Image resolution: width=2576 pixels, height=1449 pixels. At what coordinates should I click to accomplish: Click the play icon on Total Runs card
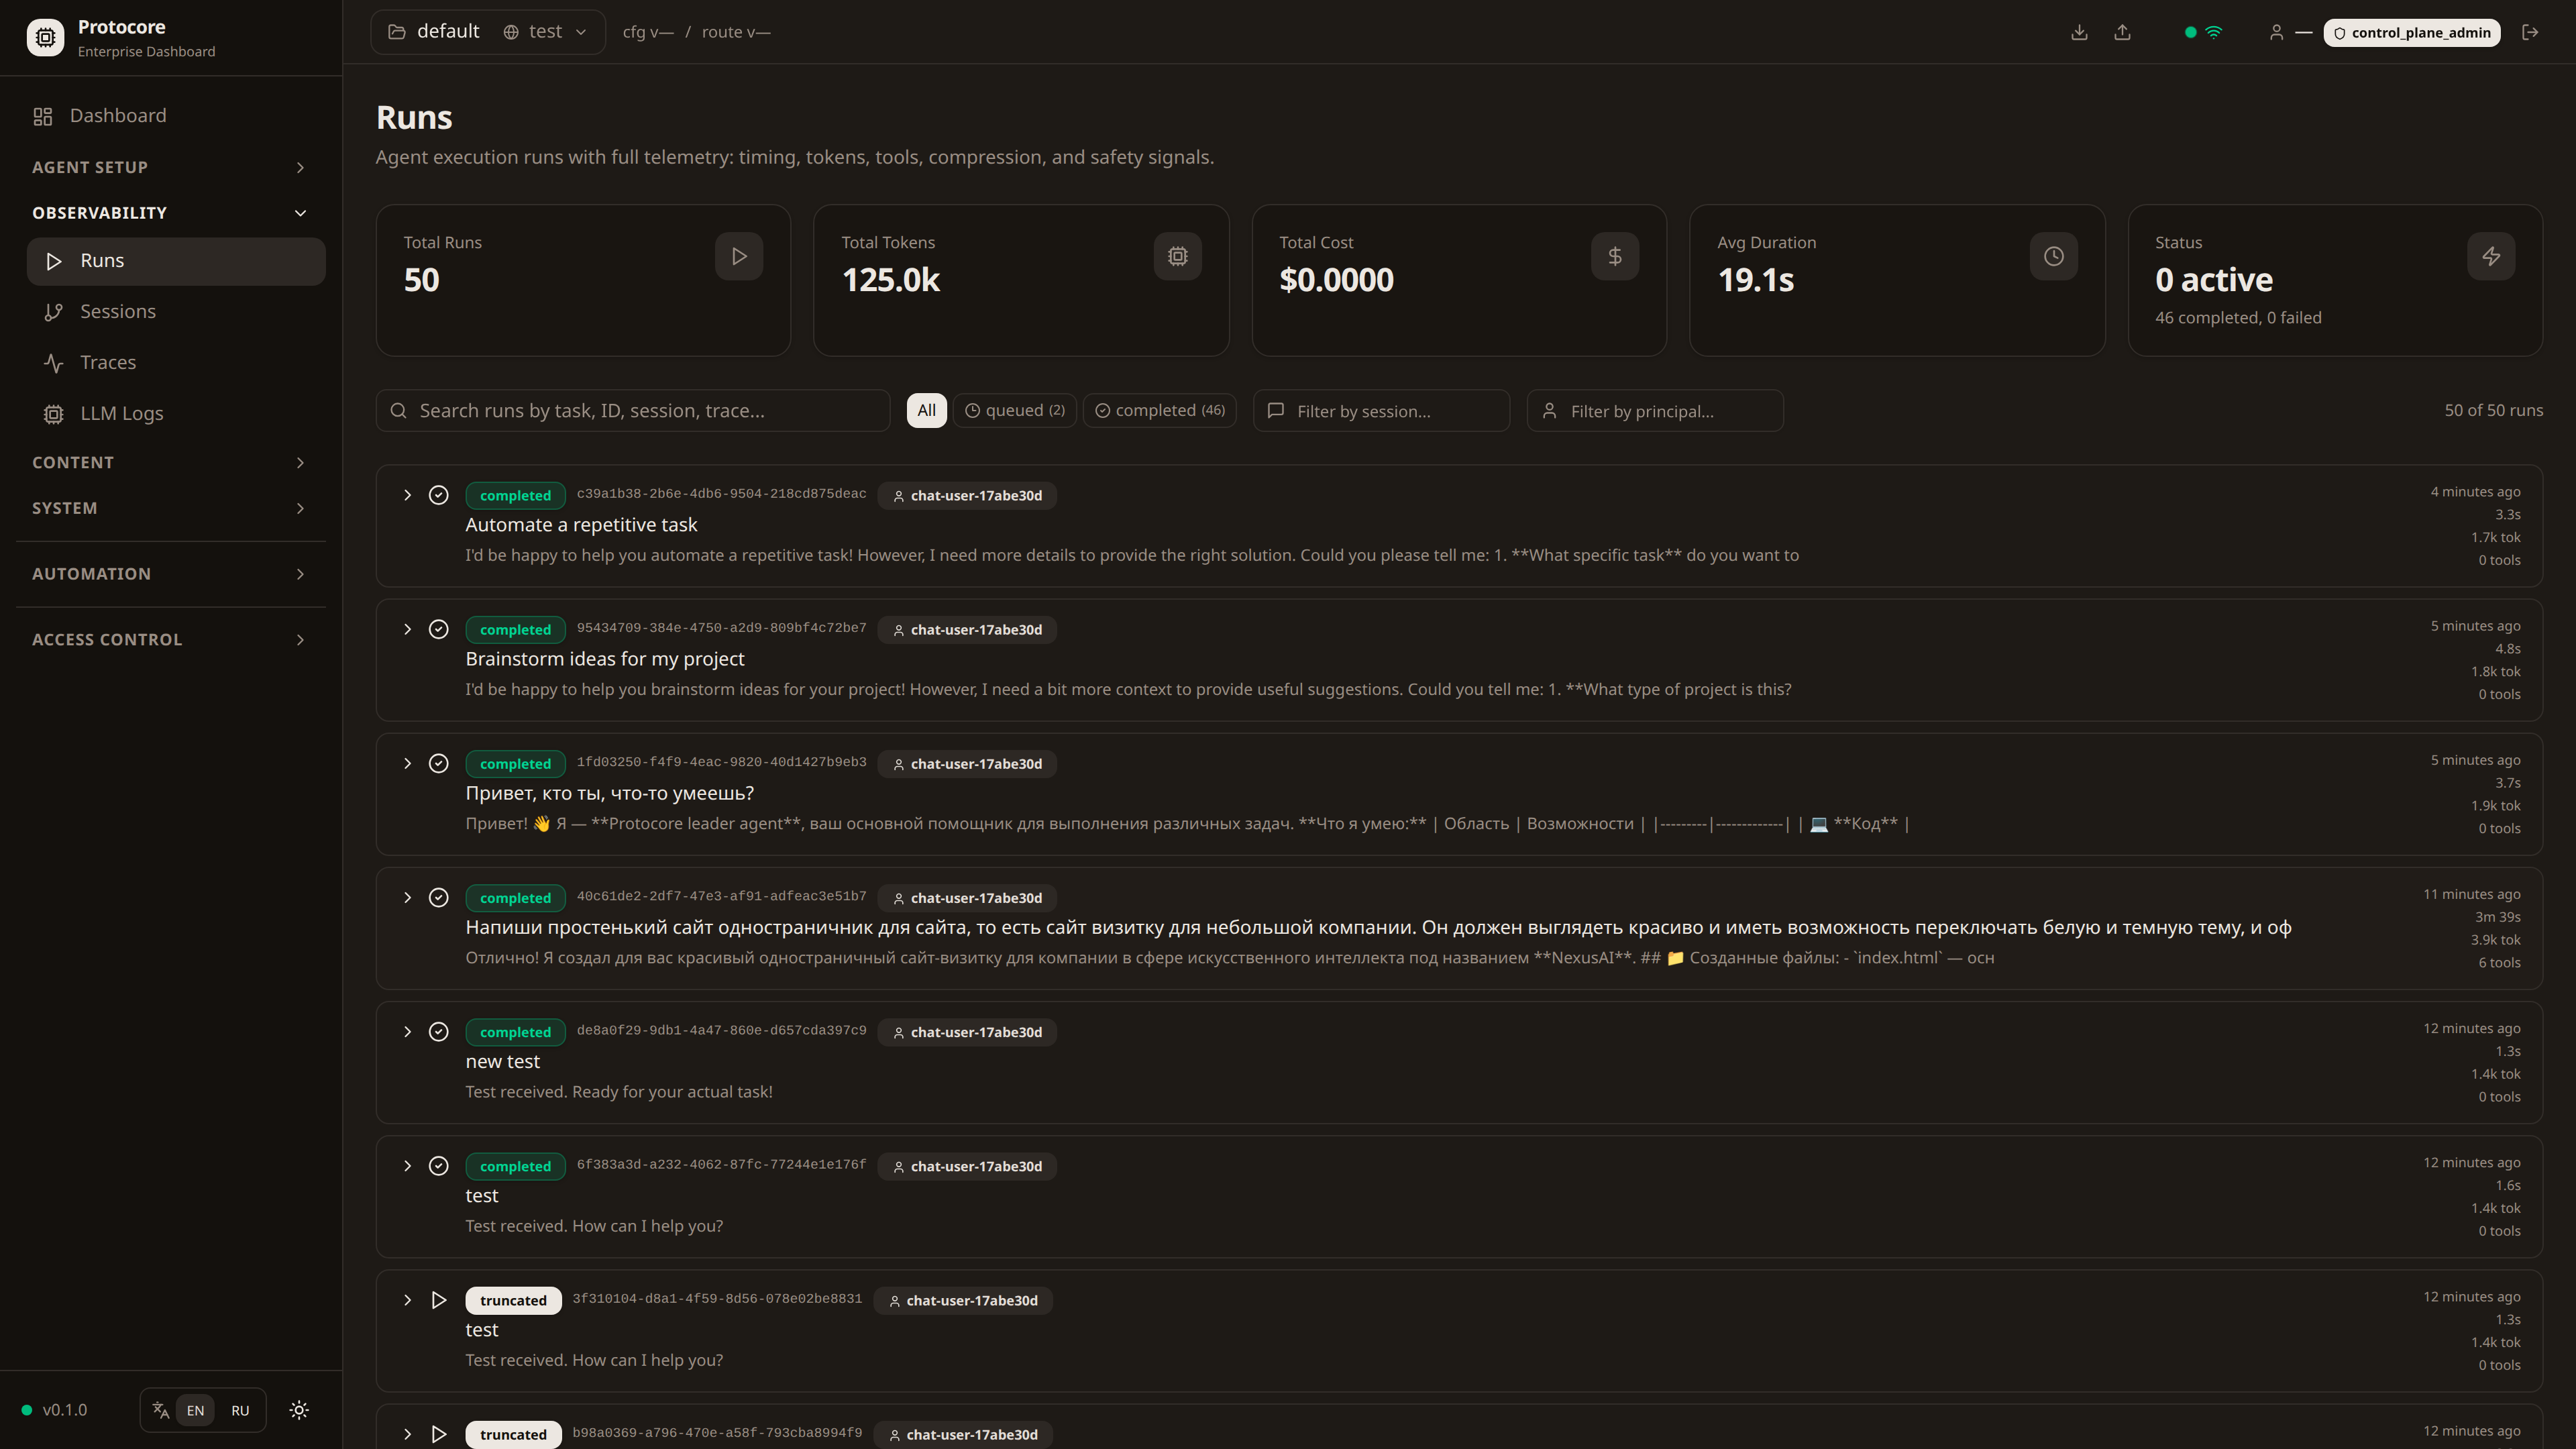pos(739,256)
